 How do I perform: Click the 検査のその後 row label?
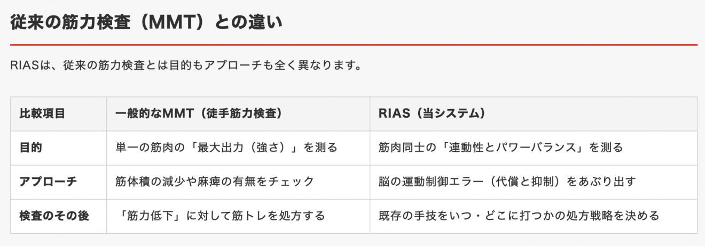point(54,216)
